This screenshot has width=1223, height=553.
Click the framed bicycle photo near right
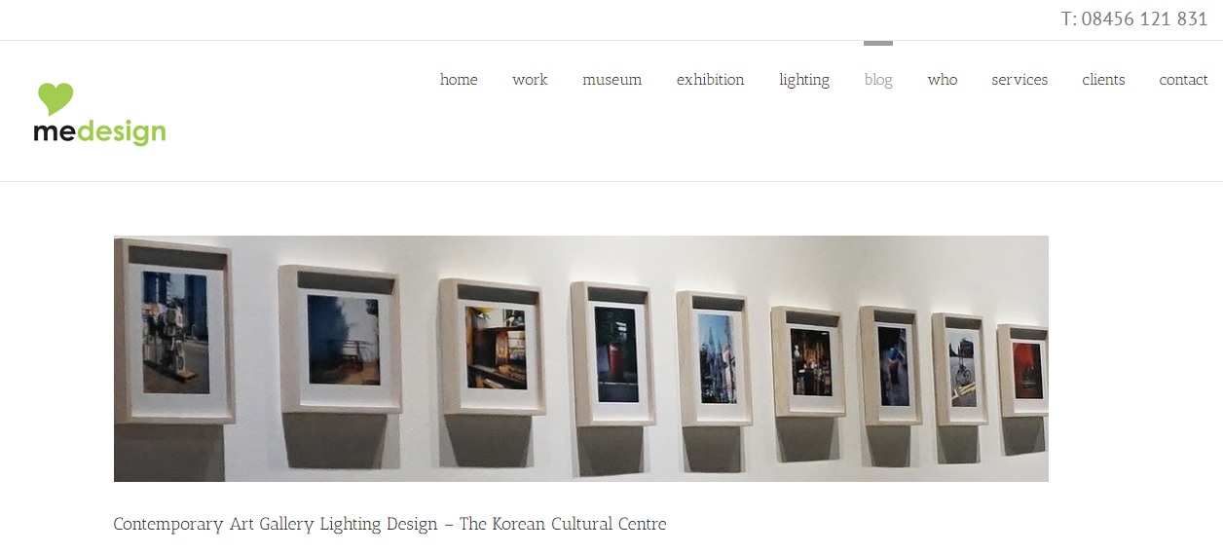pyautogui.click(x=959, y=368)
